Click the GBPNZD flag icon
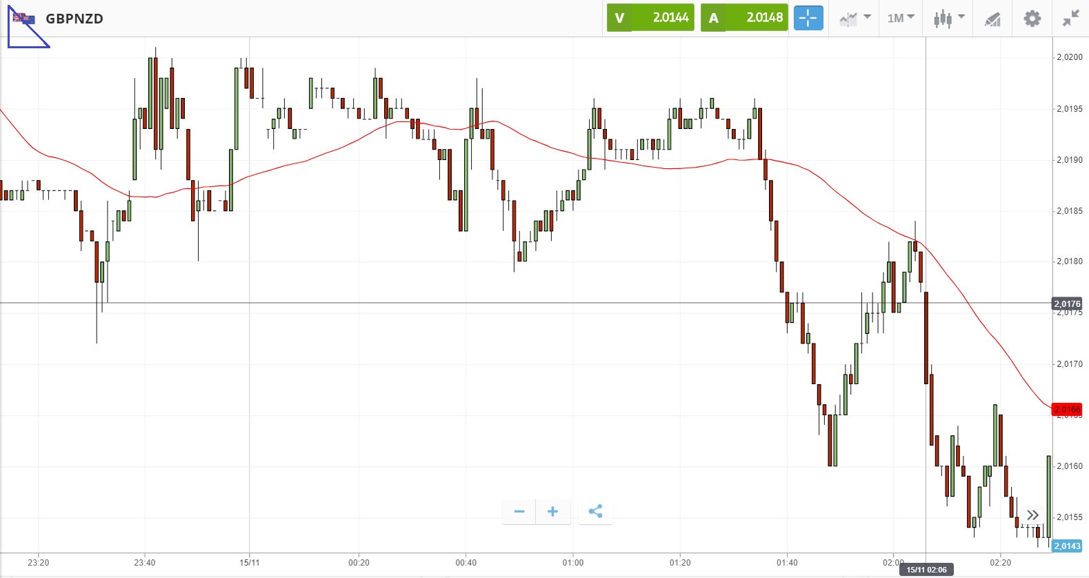1089x578 pixels. (24, 19)
